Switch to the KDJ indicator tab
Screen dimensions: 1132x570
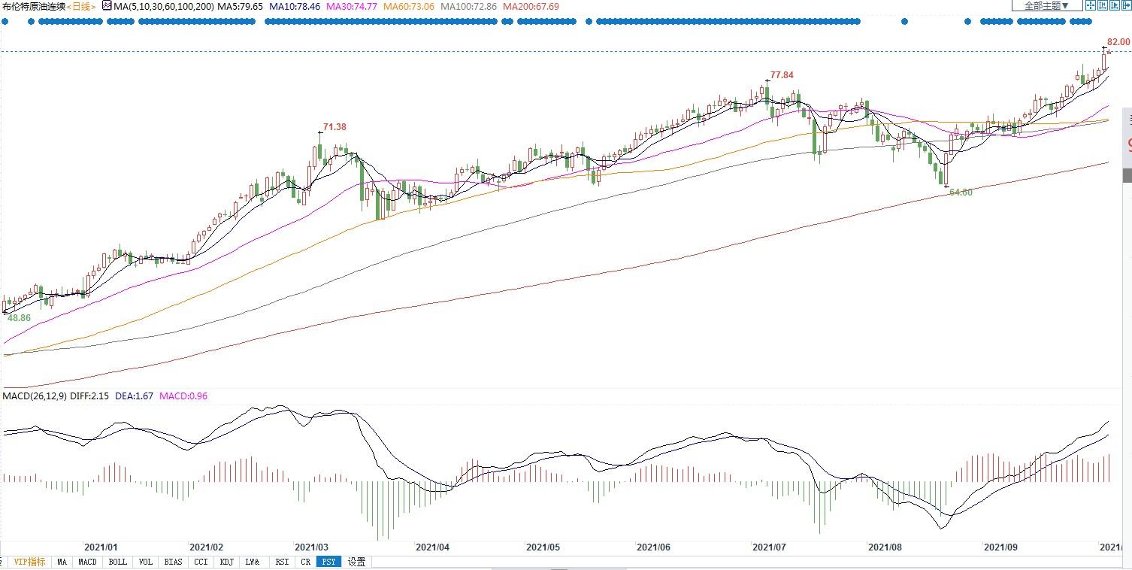pyautogui.click(x=226, y=562)
